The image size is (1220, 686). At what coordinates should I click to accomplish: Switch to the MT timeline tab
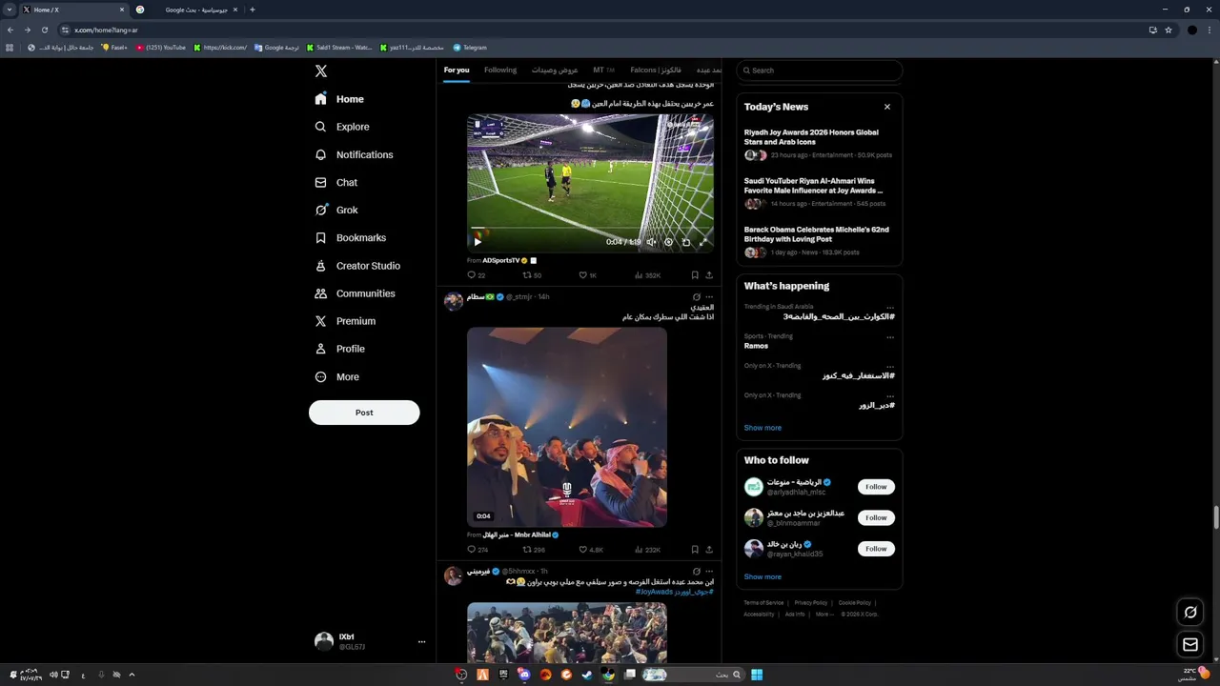click(x=603, y=71)
